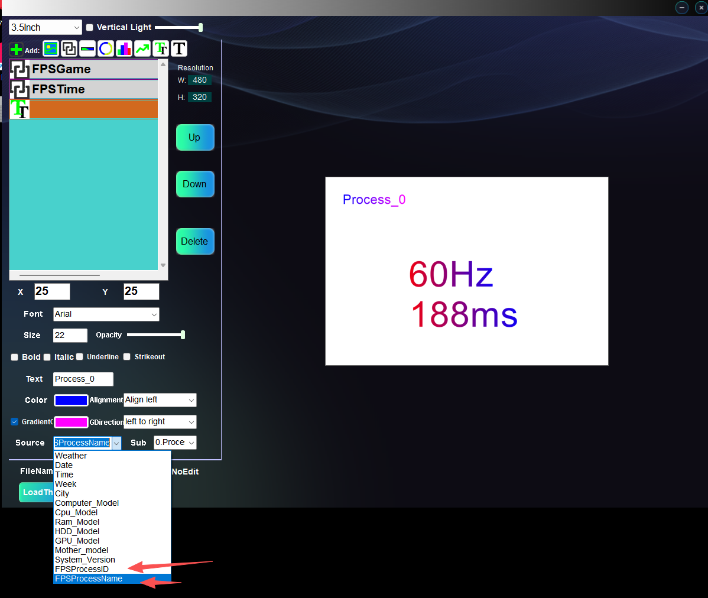Click the Up button

coord(194,138)
